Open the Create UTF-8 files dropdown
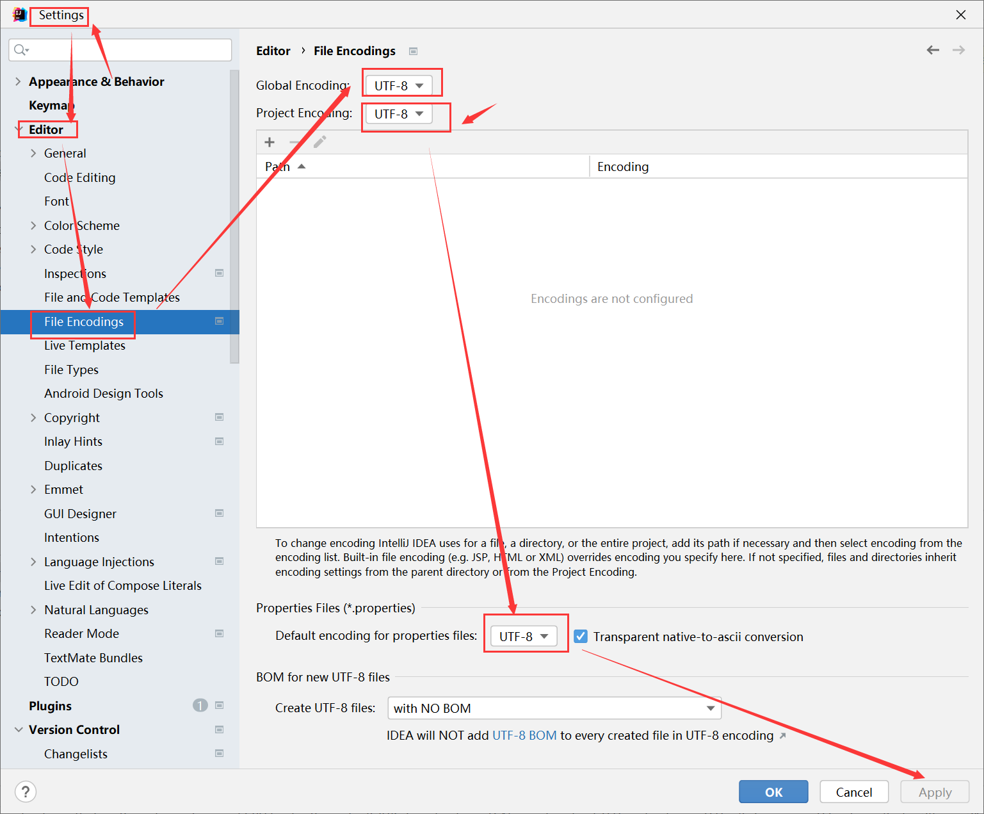 click(554, 708)
